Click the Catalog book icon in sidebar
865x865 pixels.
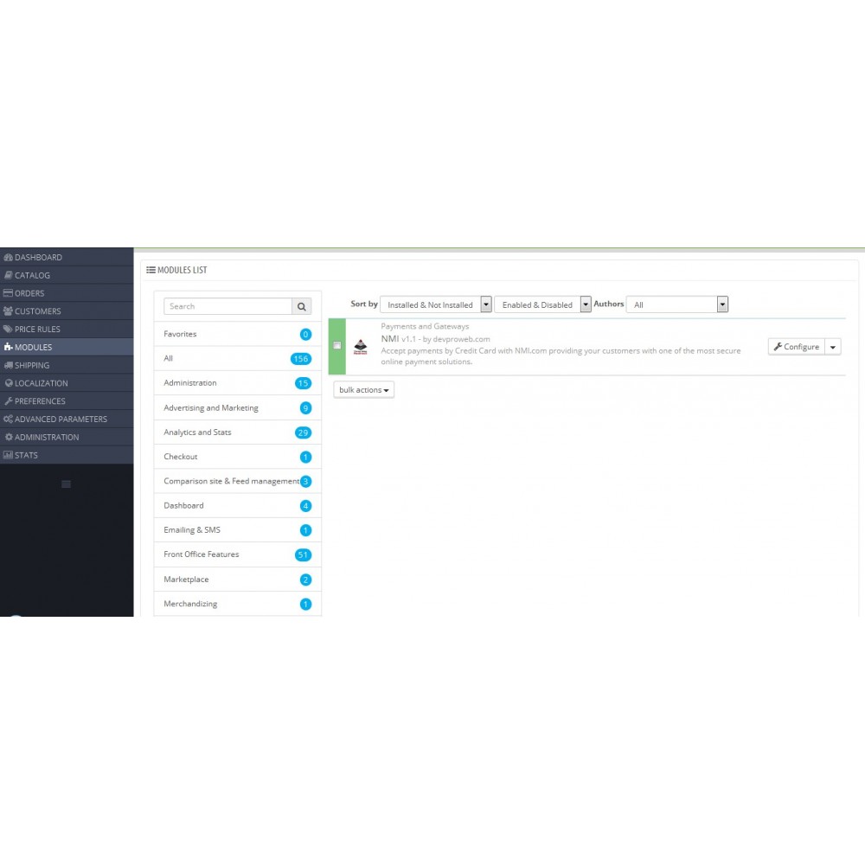(8, 275)
